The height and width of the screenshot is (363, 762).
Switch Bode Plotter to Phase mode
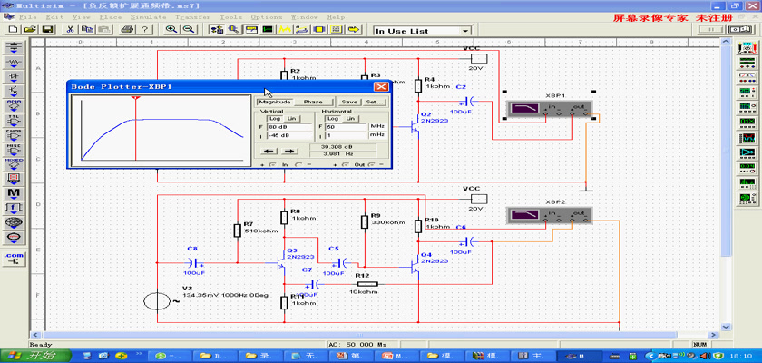click(313, 102)
